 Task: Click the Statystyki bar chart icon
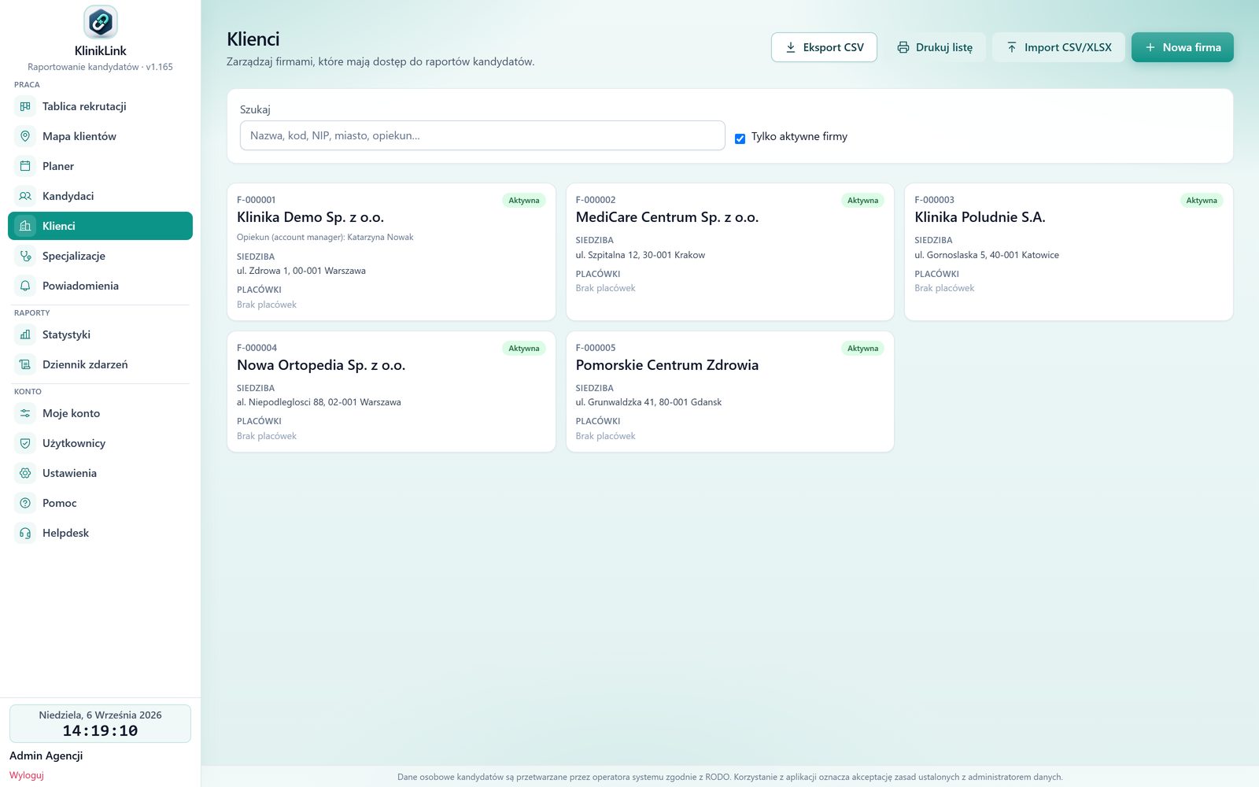coord(25,334)
